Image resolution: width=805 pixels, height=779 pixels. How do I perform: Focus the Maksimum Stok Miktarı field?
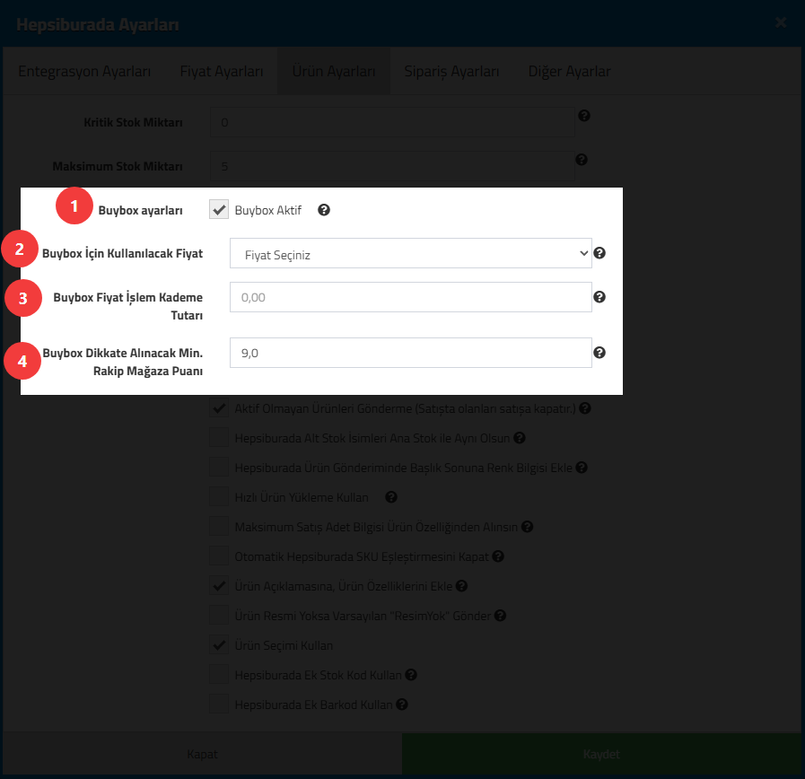click(x=392, y=166)
